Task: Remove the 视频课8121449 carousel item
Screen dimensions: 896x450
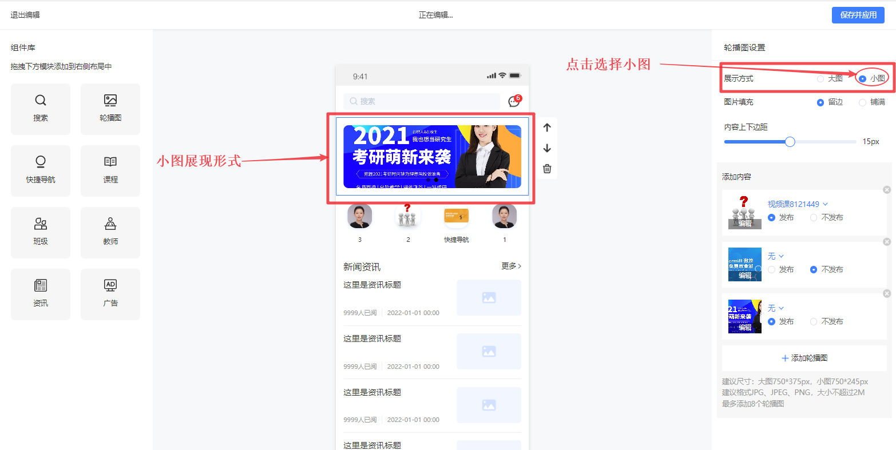Action: pyautogui.click(x=887, y=190)
